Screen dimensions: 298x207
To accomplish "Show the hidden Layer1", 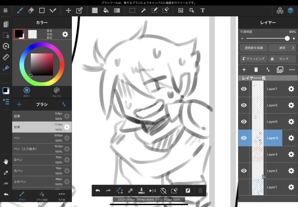I will 244,187.
